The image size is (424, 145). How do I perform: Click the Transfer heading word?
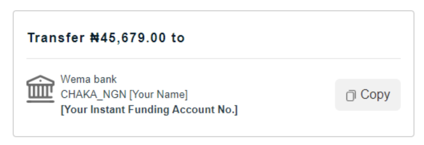click(x=56, y=38)
